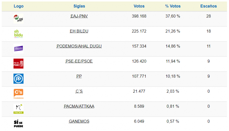Click the red PSE-EE PSOE logo
This screenshot has width=229, height=131.
18,64
